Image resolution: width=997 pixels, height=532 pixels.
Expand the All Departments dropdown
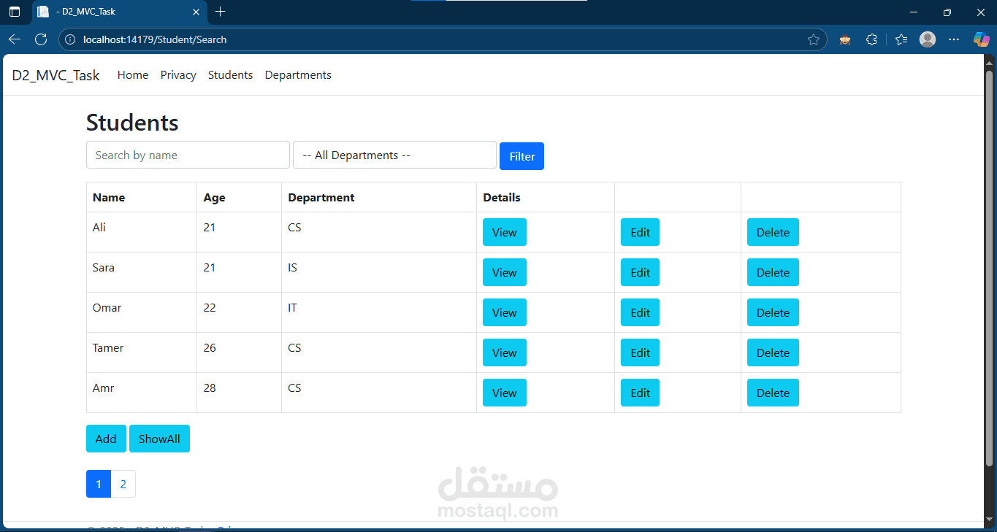point(394,155)
